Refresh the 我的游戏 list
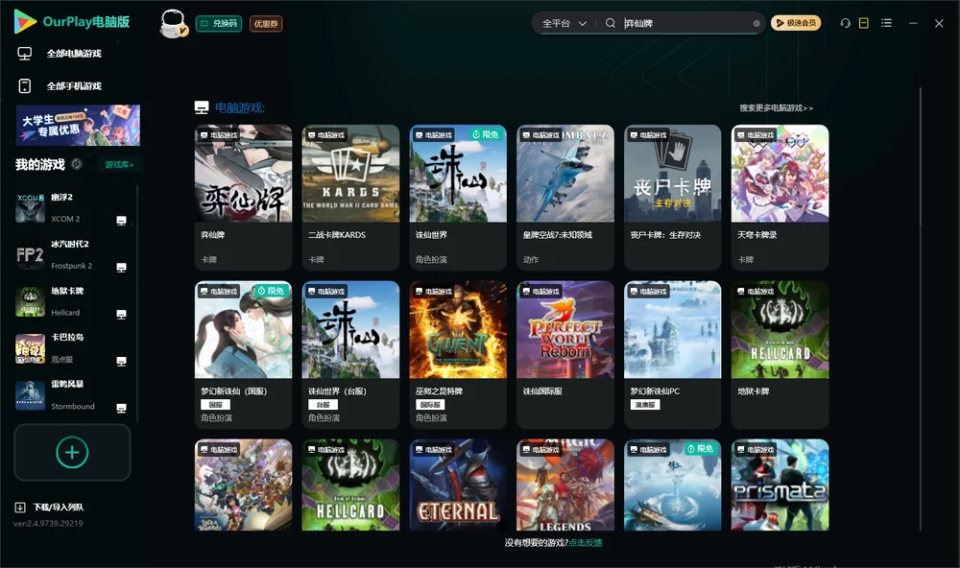Viewport: 960px width, 568px height. (77, 164)
